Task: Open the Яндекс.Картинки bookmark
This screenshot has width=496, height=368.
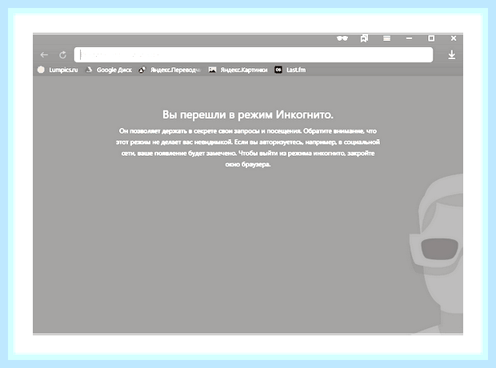Action: pyautogui.click(x=238, y=70)
